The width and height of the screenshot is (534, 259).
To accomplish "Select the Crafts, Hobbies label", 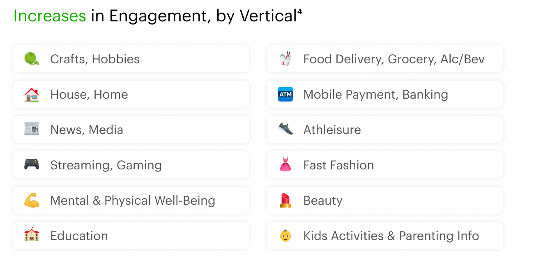I will [95, 59].
